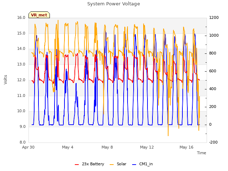Click the 8.0 left axis value
The image size is (228, 171).
[22, 142]
